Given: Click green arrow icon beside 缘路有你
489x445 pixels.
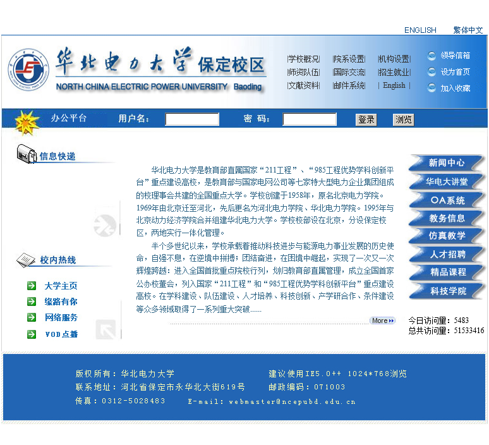Looking at the screenshot, I should [x=32, y=302].
